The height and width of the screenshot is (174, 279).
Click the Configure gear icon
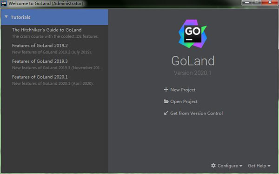pyautogui.click(x=213, y=166)
